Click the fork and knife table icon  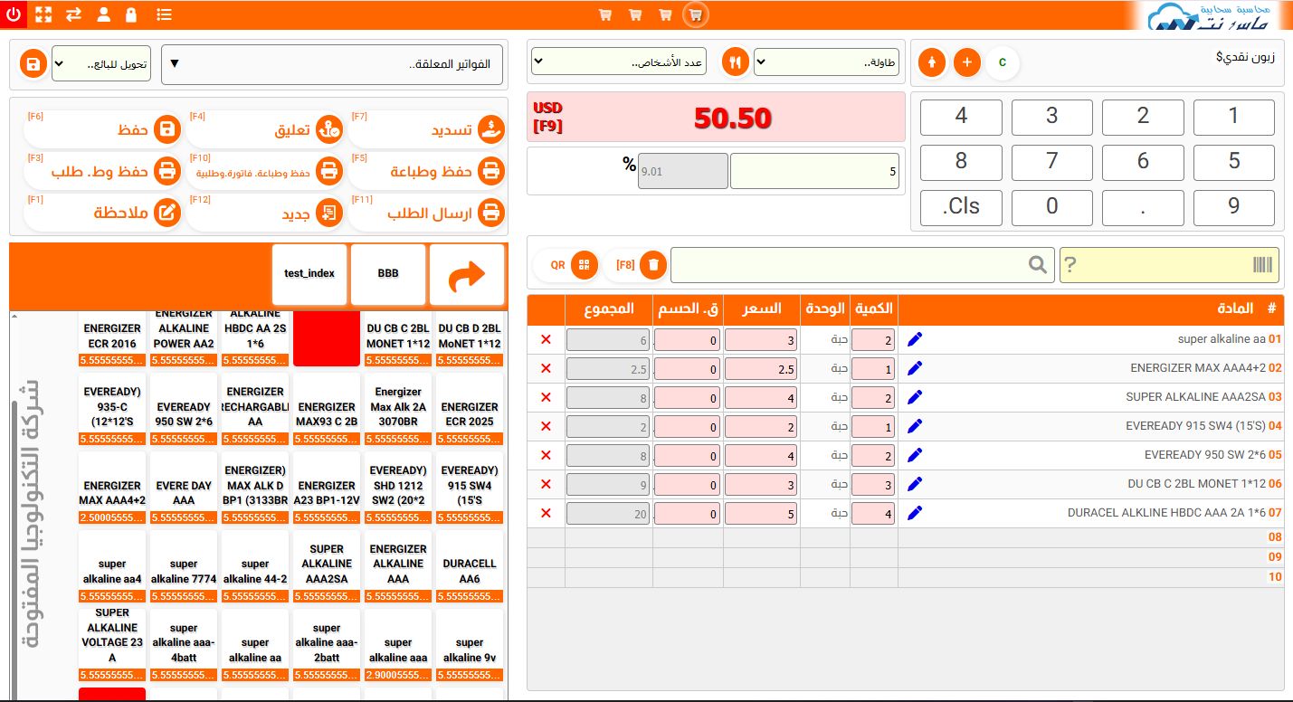(x=736, y=62)
